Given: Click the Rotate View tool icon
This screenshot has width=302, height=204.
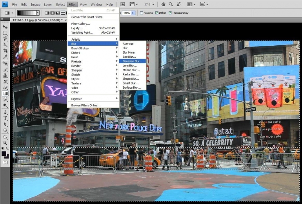Looking at the screenshot, I should coord(178,4).
